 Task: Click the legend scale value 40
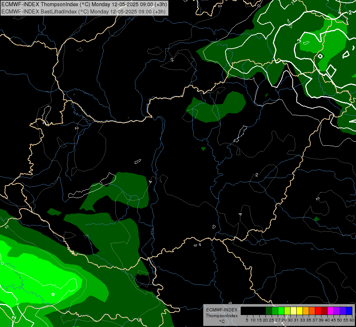pyautogui.click(x=327, y=320)
